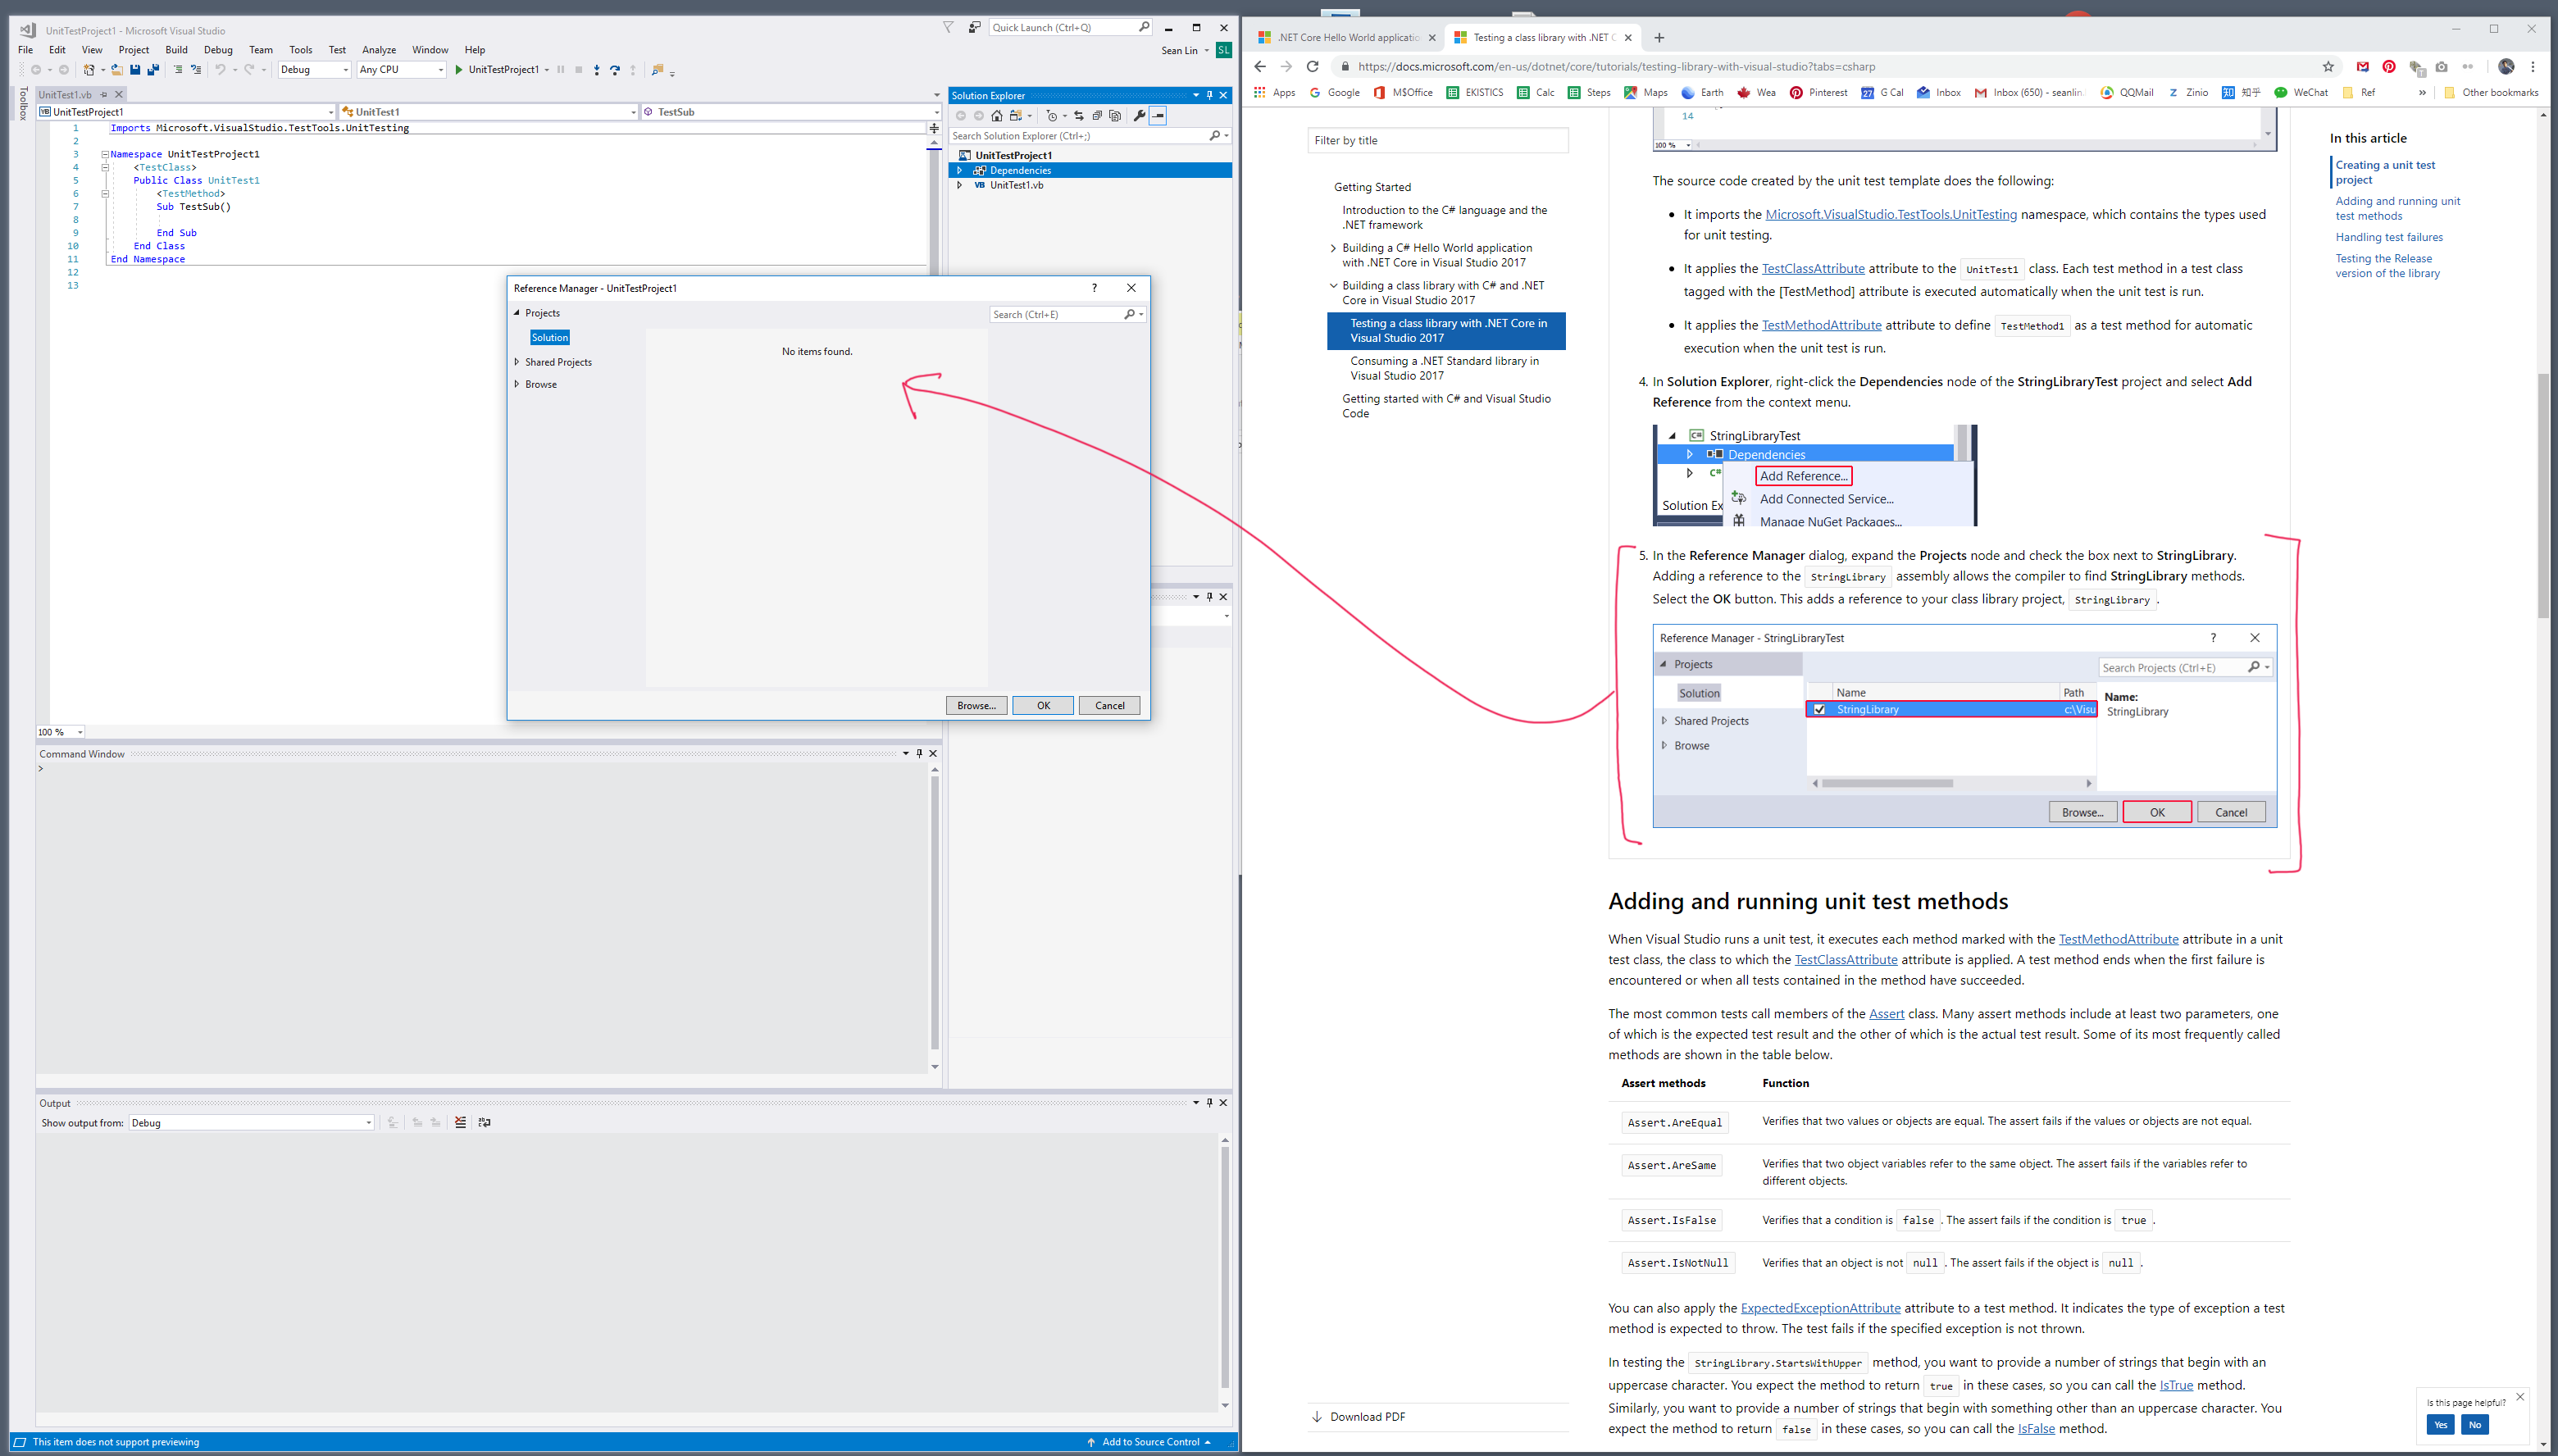This screenshot has height=1456, width=2558.
Task: Change editor zoom using the 100% control
Action: (x=57, y=732)
